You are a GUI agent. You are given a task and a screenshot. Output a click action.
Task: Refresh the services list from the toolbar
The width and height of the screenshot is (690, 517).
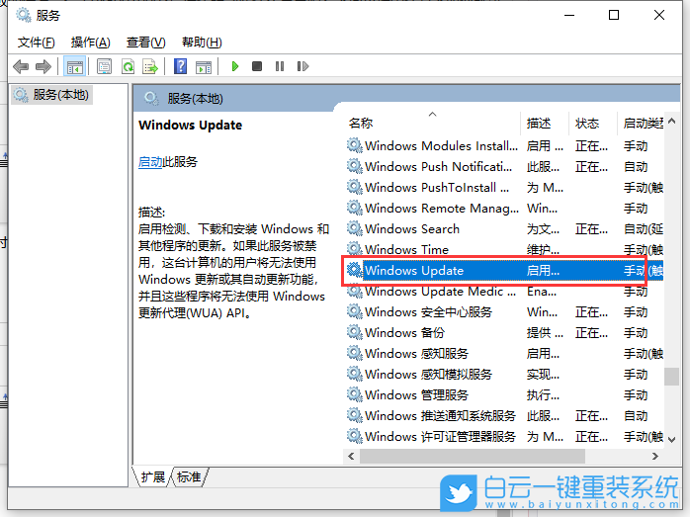pos(129,67)
